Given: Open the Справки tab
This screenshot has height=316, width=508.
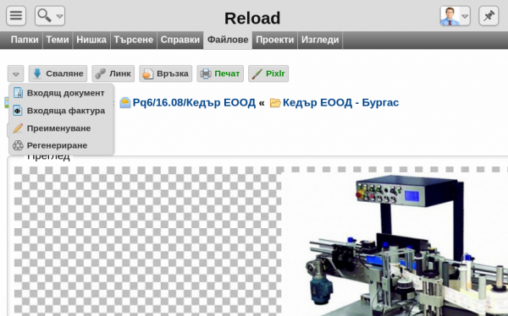Looking at the screenshot, I should 180,40.
